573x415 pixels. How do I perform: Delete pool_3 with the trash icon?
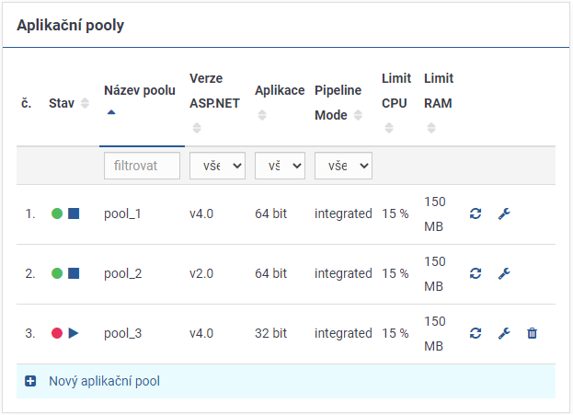(532, 333)
